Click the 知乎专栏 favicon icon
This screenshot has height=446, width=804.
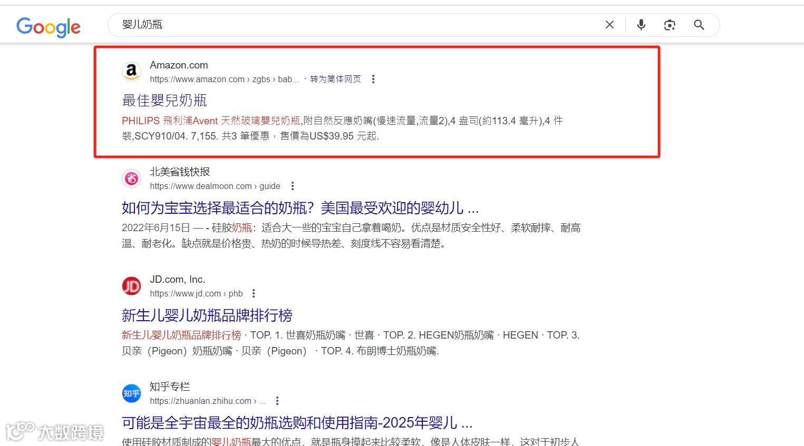point(131,393)
